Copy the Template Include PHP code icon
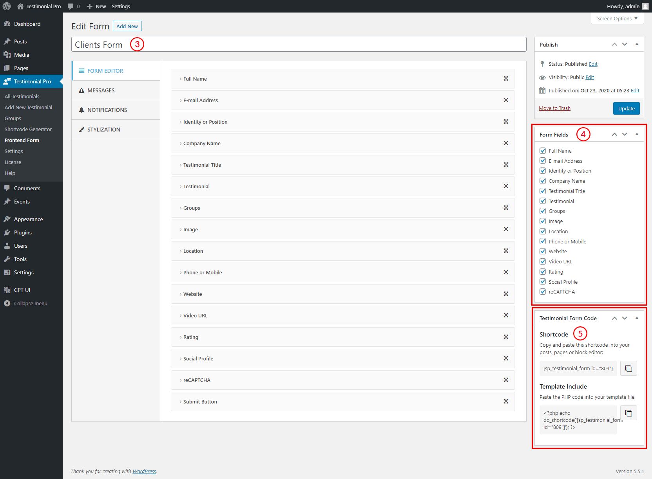The width and height of the screenshot is (652, 479). [628, 413]
